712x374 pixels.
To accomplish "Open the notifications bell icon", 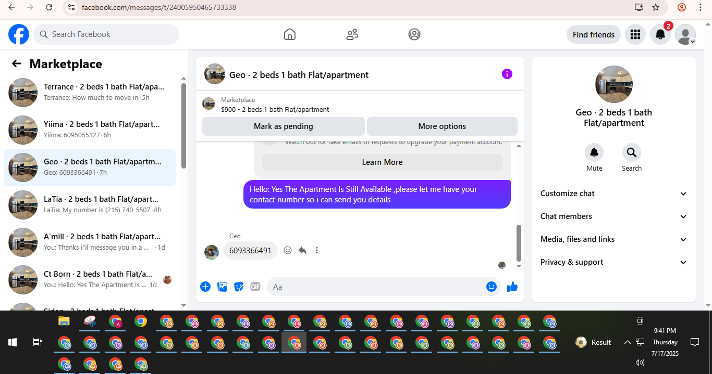I will (x=660, y=34).
